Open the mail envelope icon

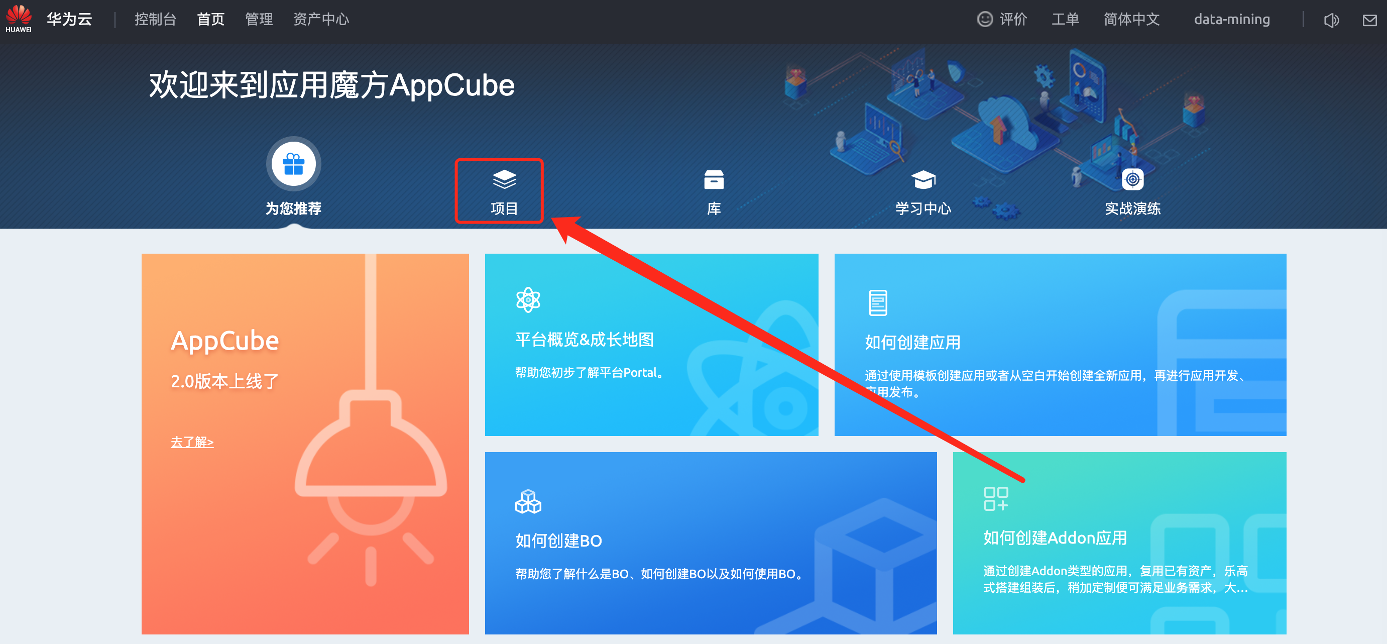click(x=1369, y=21)
